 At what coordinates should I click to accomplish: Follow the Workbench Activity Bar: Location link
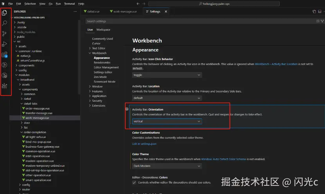(x=276, y=64)
